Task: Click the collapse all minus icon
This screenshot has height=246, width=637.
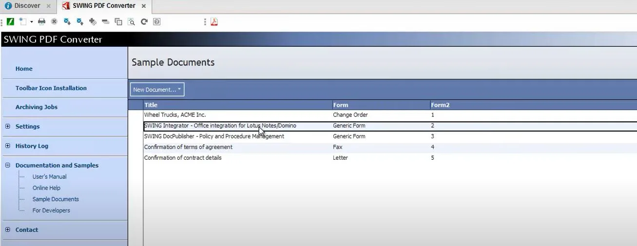Action: [x=105, y=21]
